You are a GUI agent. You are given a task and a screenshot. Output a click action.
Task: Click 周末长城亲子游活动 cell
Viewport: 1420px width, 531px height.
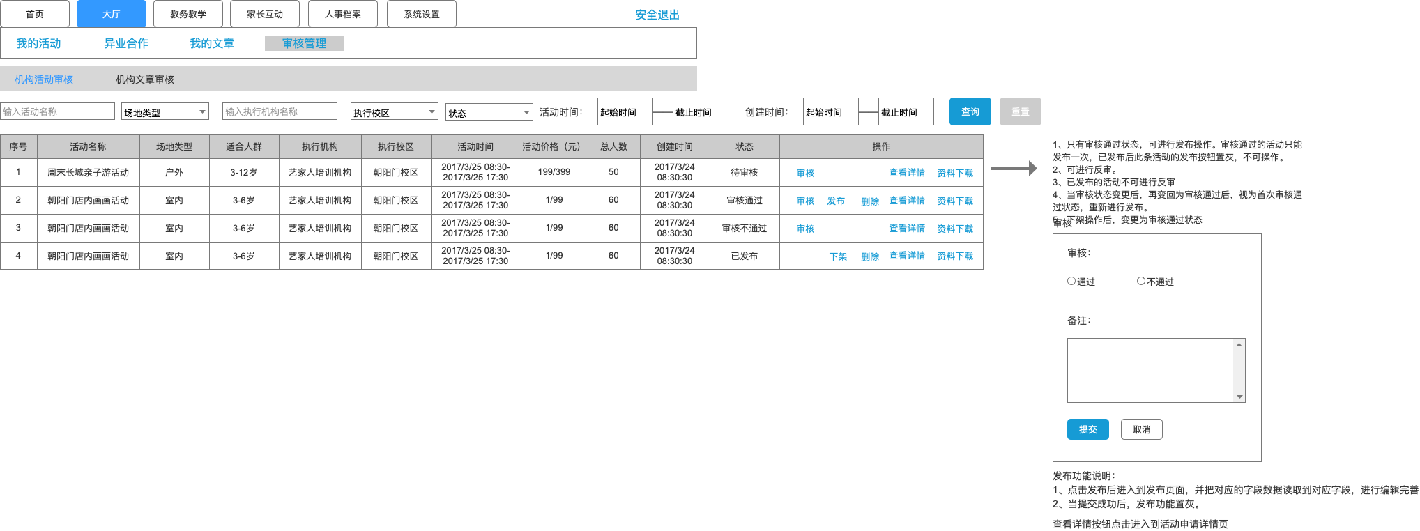click(x=88, y=172)
